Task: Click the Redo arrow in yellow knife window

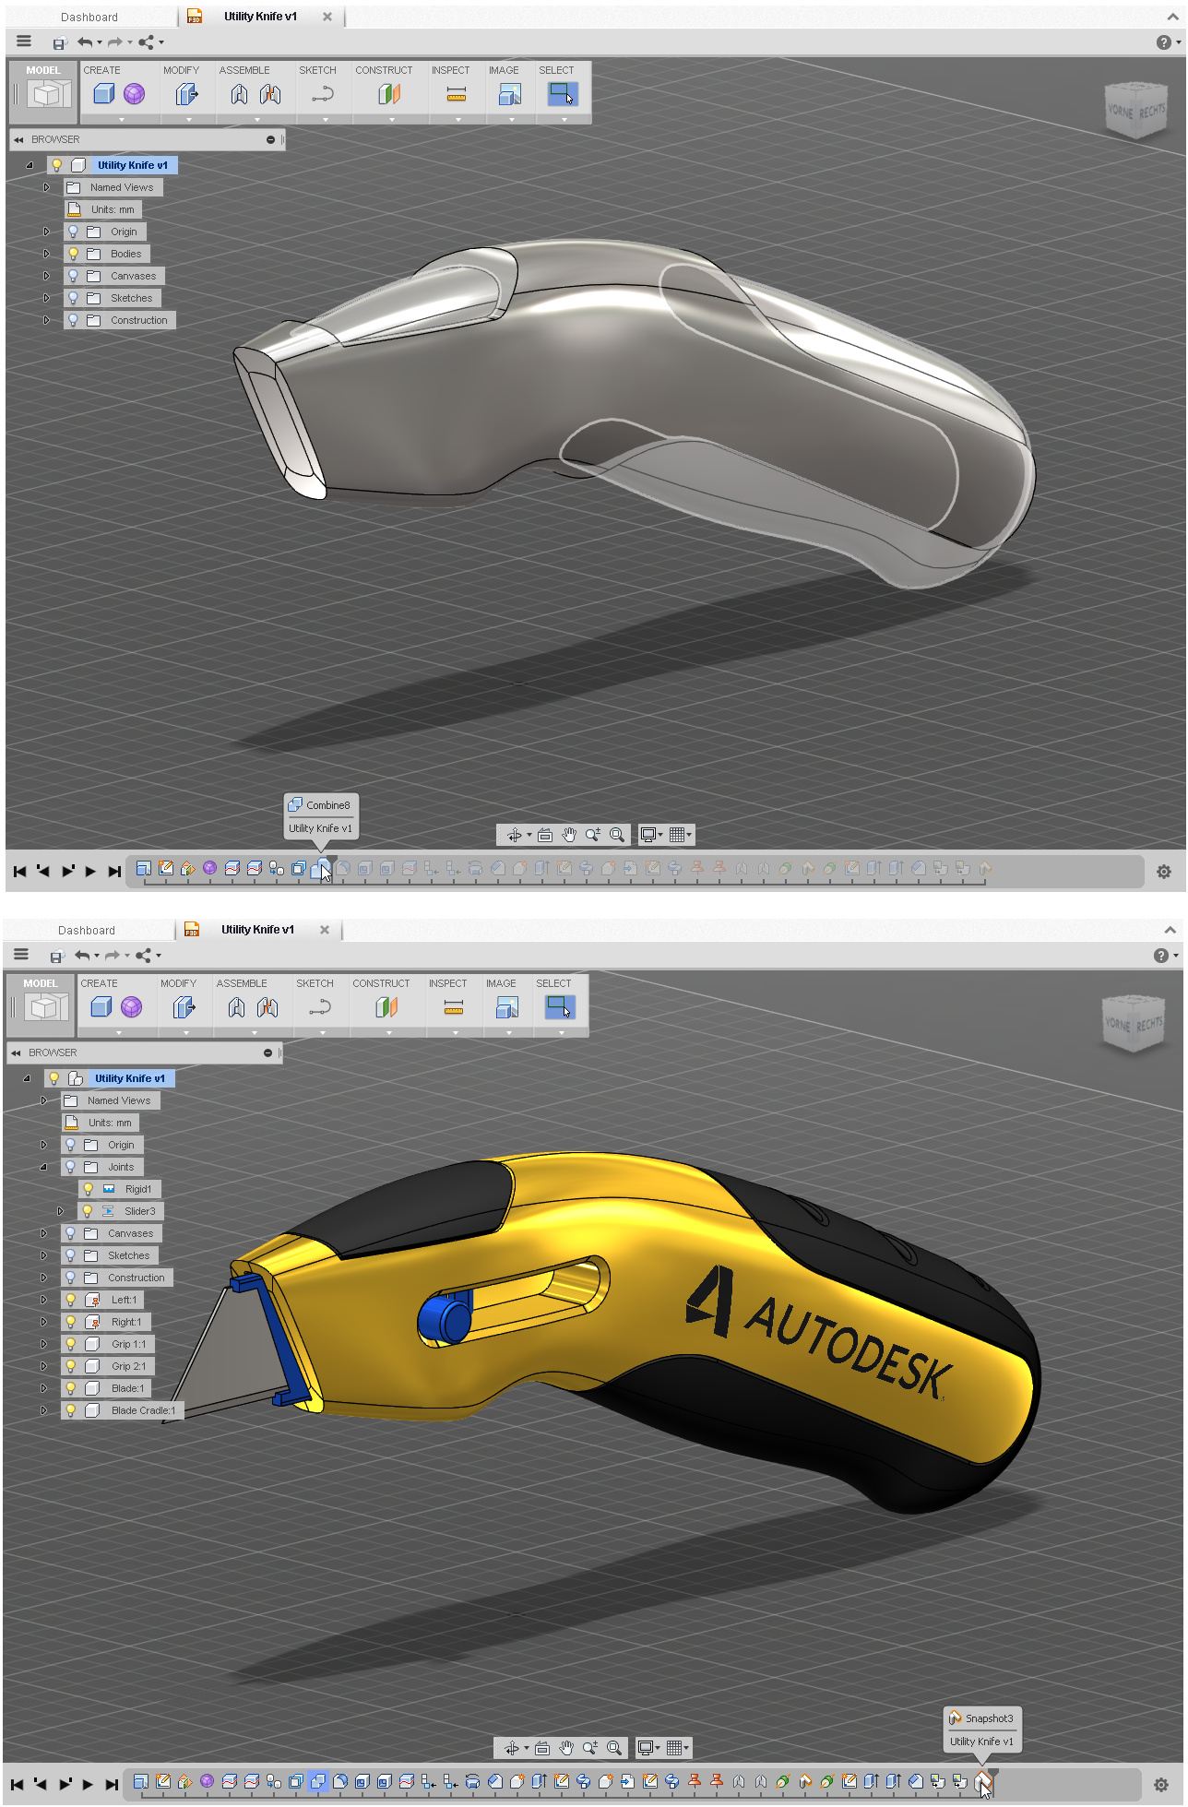Action: point(113,955)
